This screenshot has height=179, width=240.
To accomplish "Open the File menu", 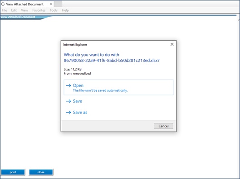I will 4,10.
